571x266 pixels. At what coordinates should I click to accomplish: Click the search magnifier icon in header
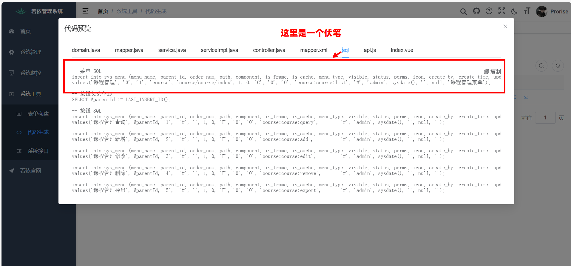click(463, 12)
